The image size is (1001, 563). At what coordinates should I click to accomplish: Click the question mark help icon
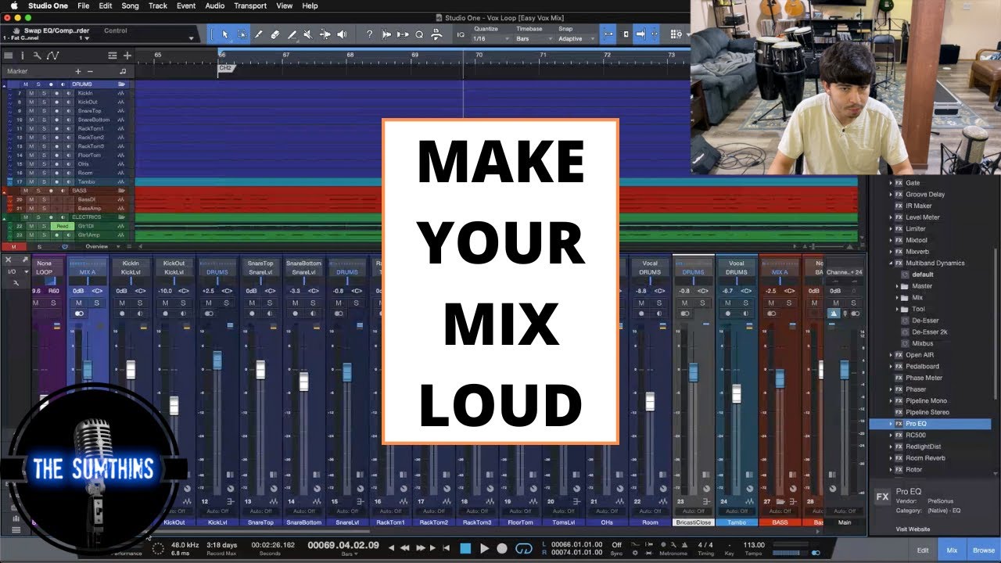point(369,34)
